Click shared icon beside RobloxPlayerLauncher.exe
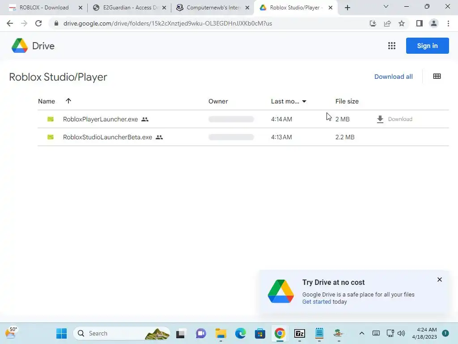The height and width of the screenshot is (344, 458). coord(145,119)
